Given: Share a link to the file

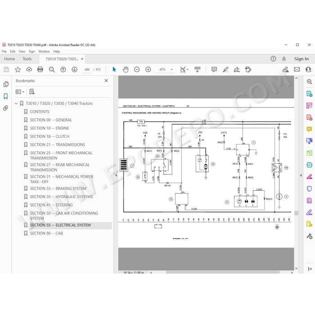Looking at the screenshot, I should pyautogui.click(x=285, y=69).
